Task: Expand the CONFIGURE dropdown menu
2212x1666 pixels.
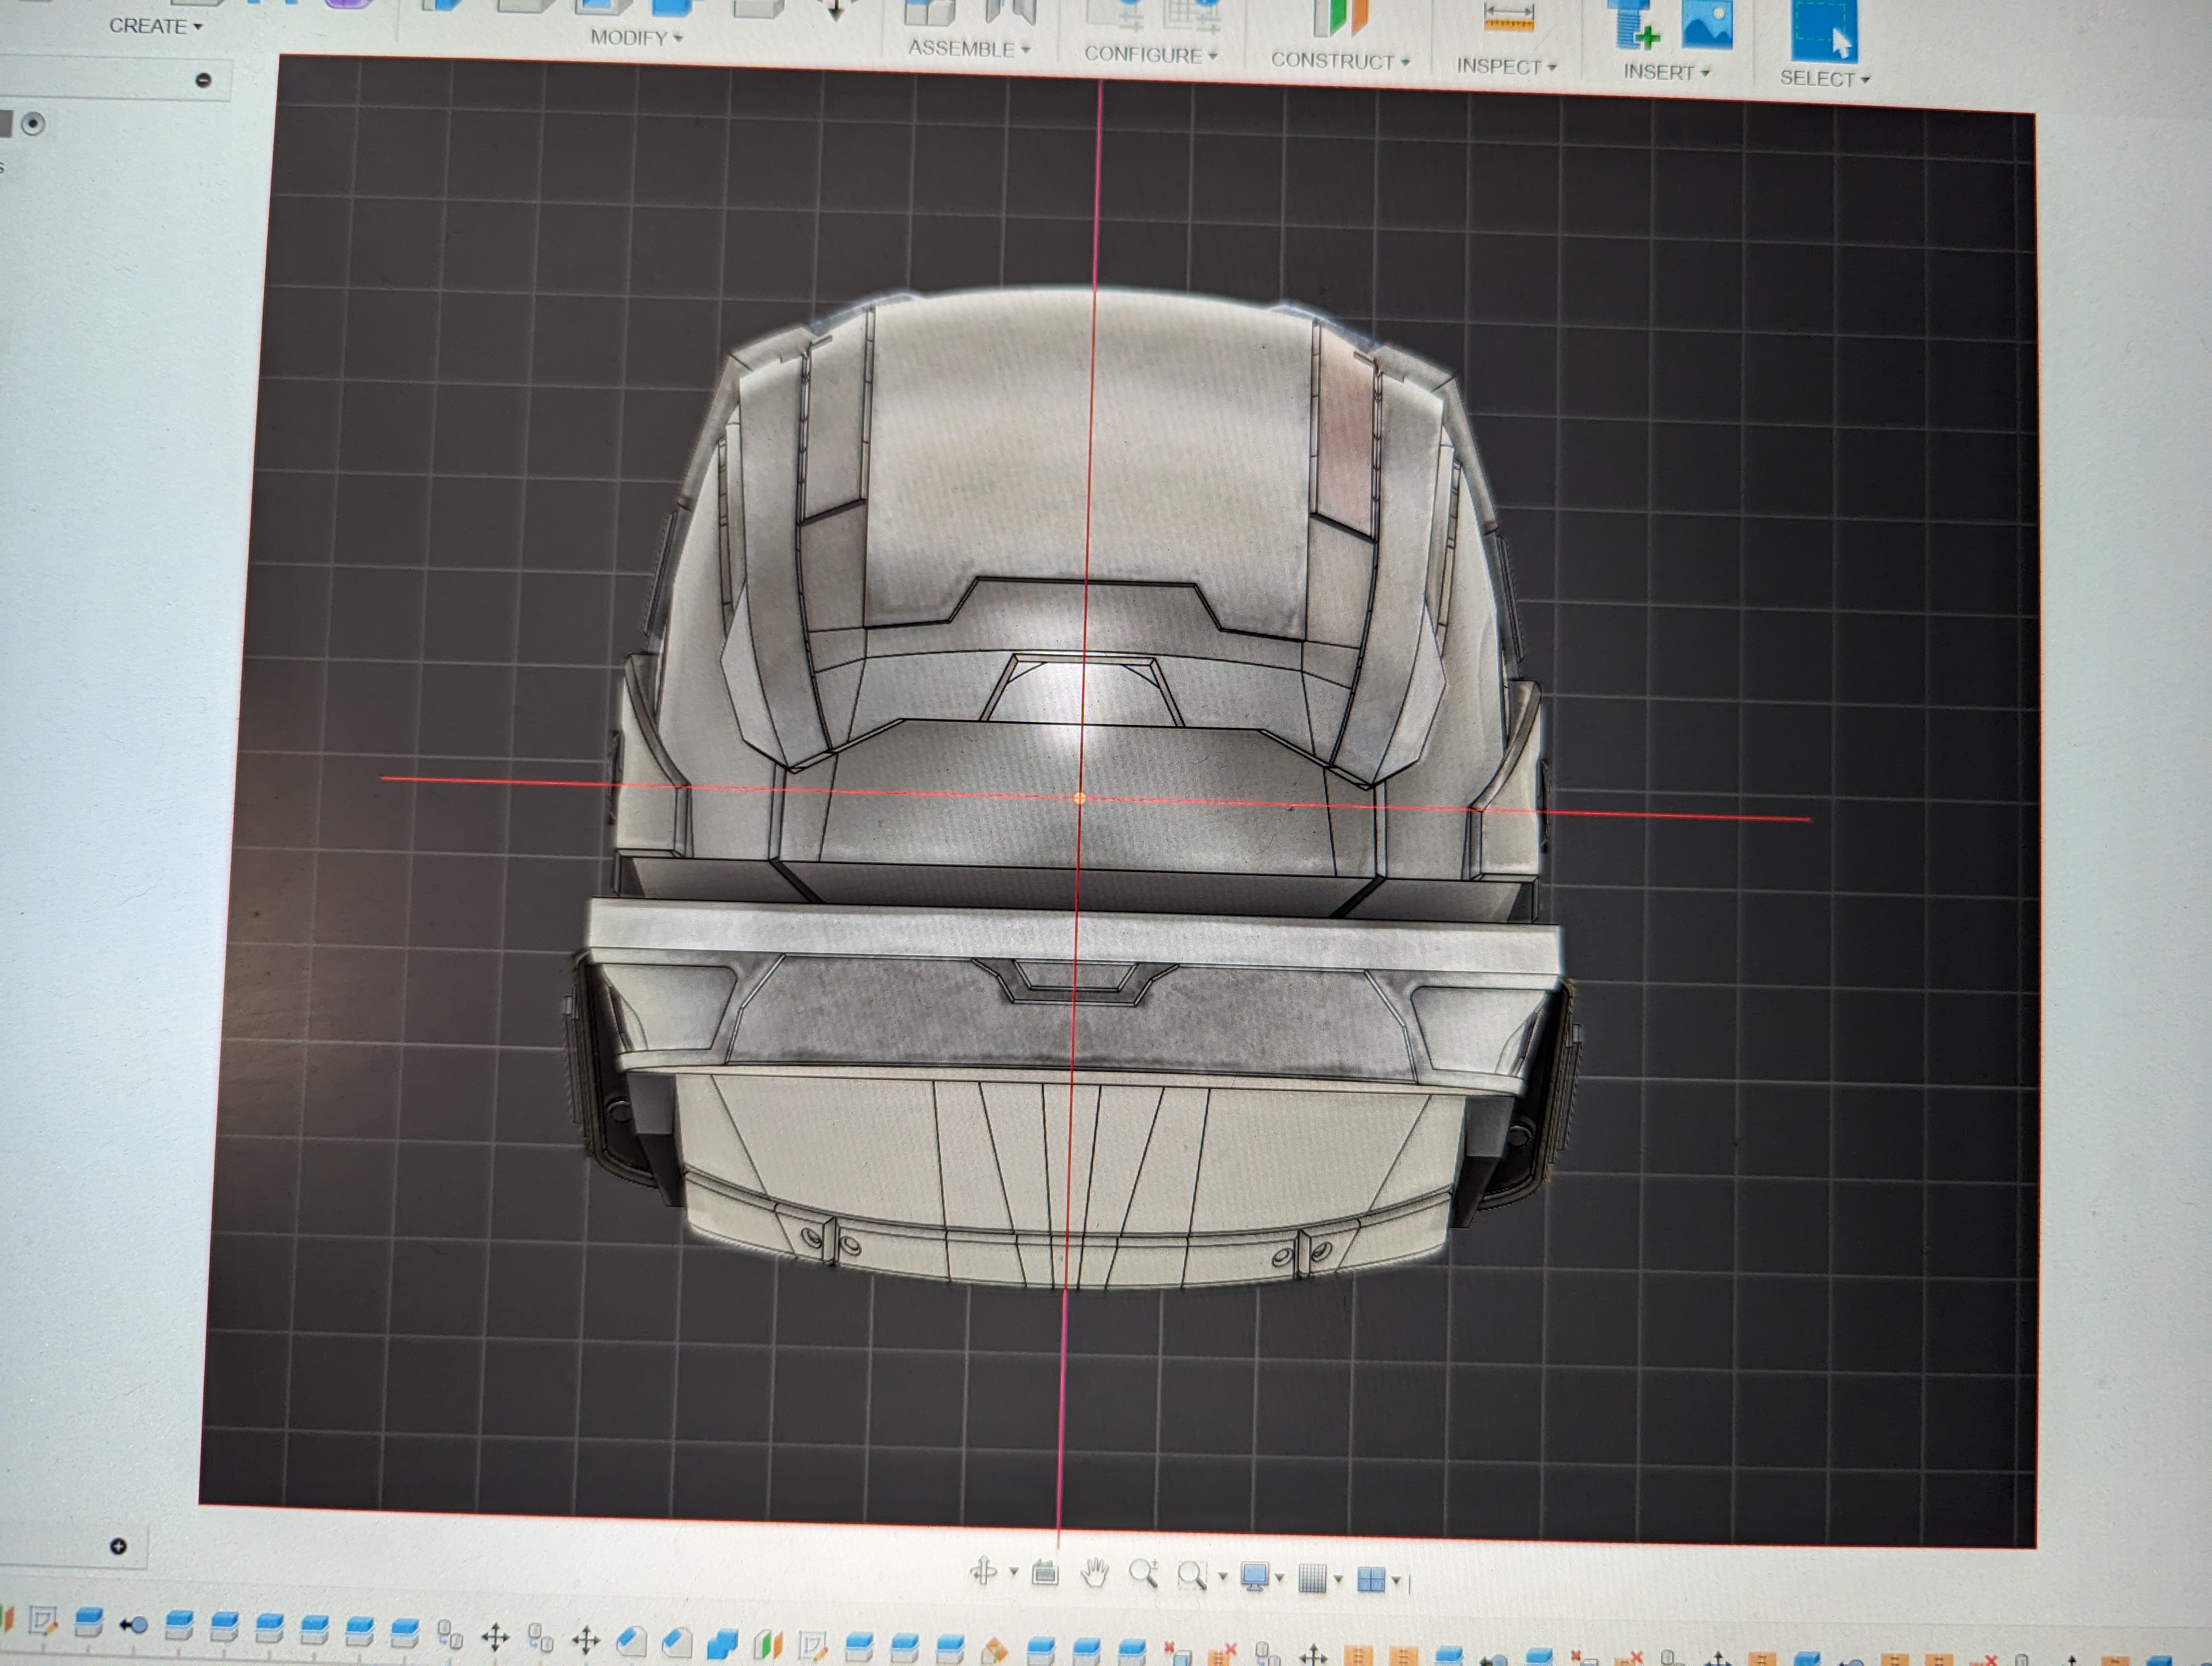Action: (1150, 55)
